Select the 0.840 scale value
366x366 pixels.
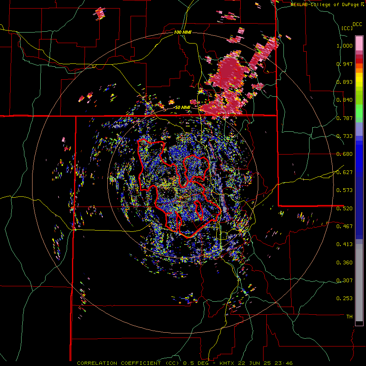click(344, 100)
